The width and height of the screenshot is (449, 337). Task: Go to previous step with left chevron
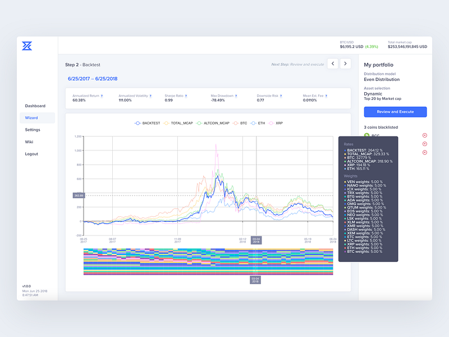(333, 63)
